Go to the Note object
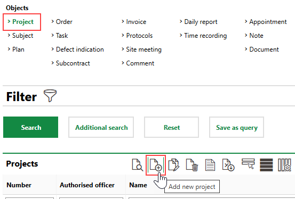The height and width of the screenshot is (199, 295). coord(256,36)
